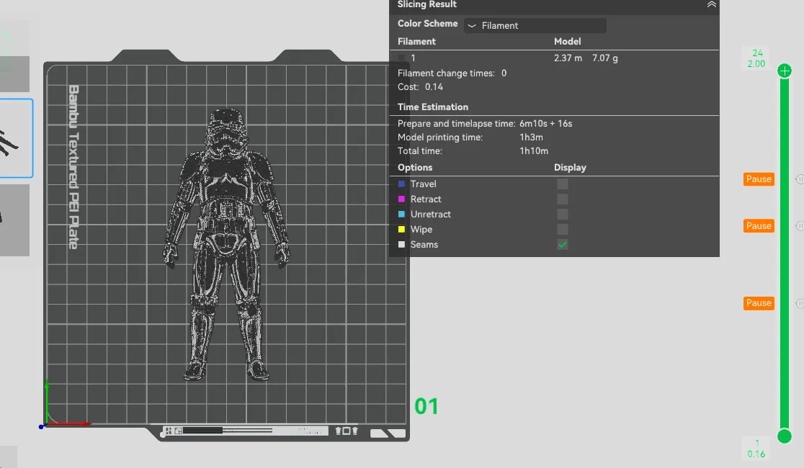This screenshot has width=804, height=468.
Task: Click the Unretract option label
Action: (x=430, y=215)
